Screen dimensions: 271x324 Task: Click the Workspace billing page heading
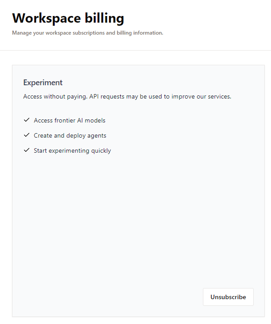[x=68, y=18]
